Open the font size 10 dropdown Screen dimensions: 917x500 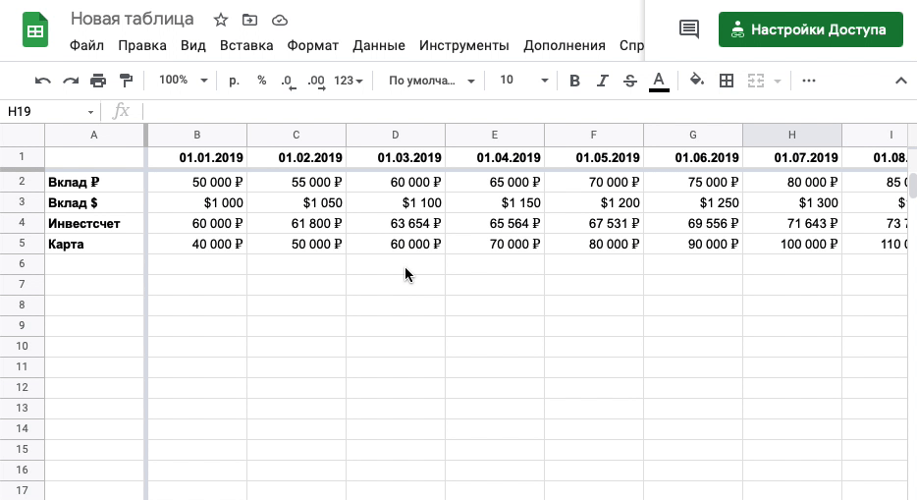[x=523, y=81]
